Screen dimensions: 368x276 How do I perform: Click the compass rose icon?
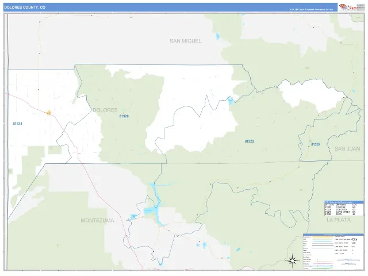(x=292, y=260)
